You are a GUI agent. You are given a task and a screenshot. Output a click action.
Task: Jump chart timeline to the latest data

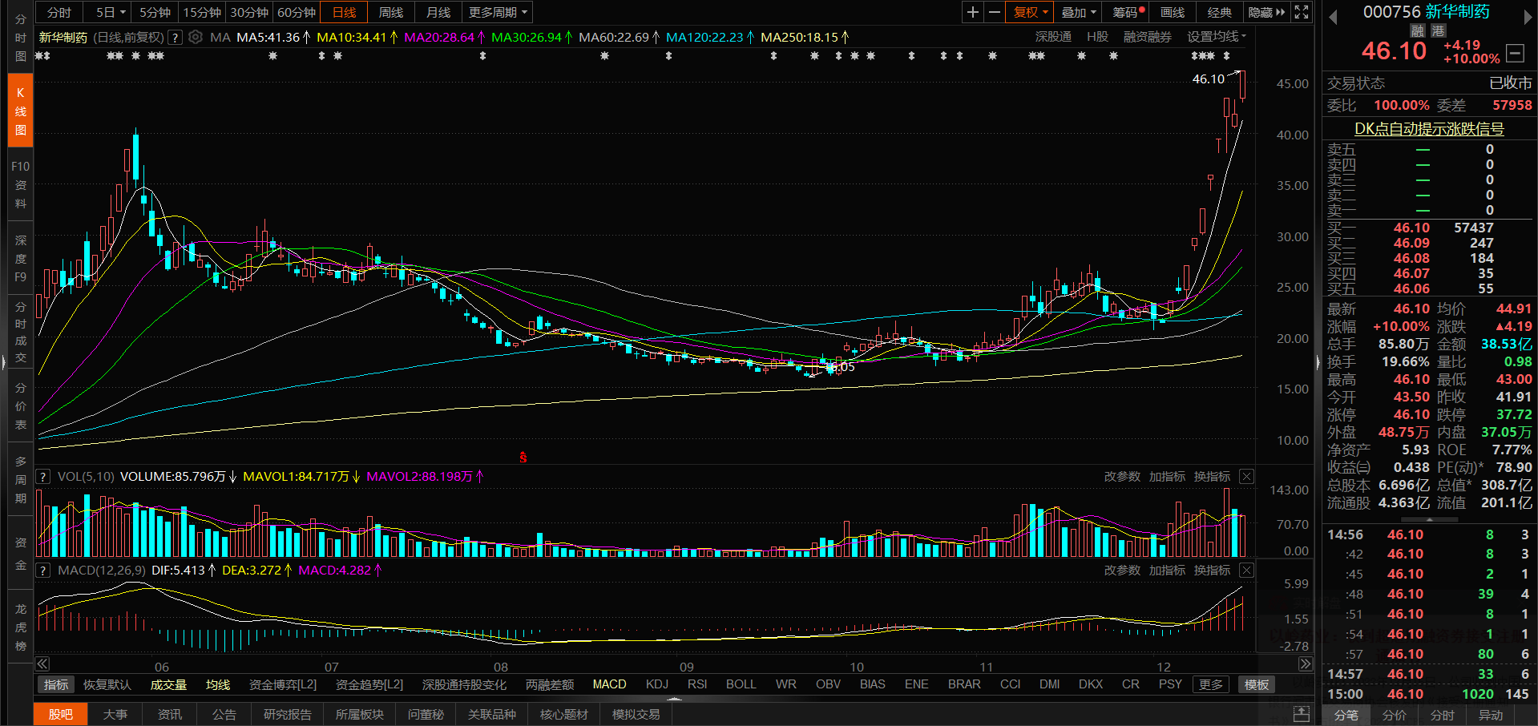1306,663
